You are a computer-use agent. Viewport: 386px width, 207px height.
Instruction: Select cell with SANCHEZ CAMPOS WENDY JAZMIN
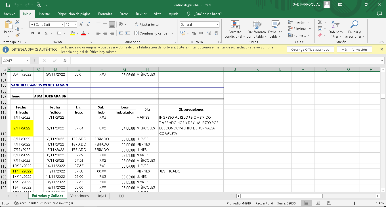39,85
